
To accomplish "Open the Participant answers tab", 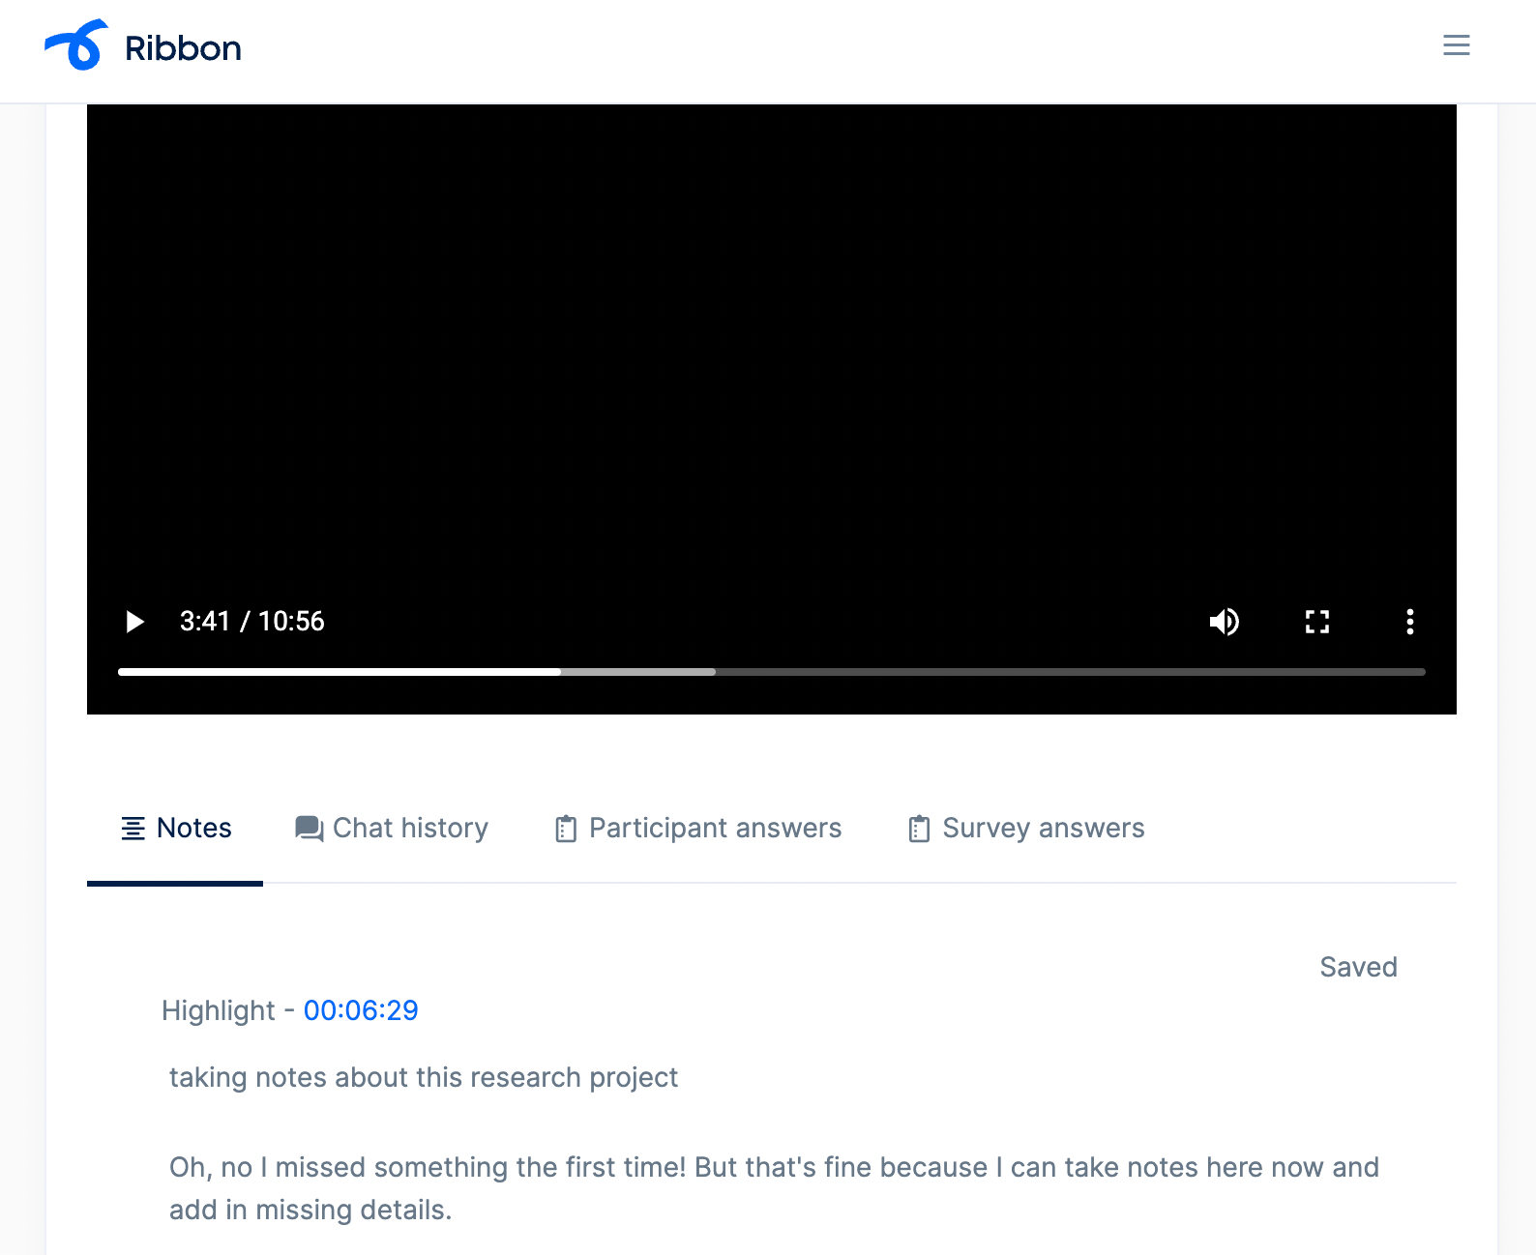I will [x=698, y=829].
